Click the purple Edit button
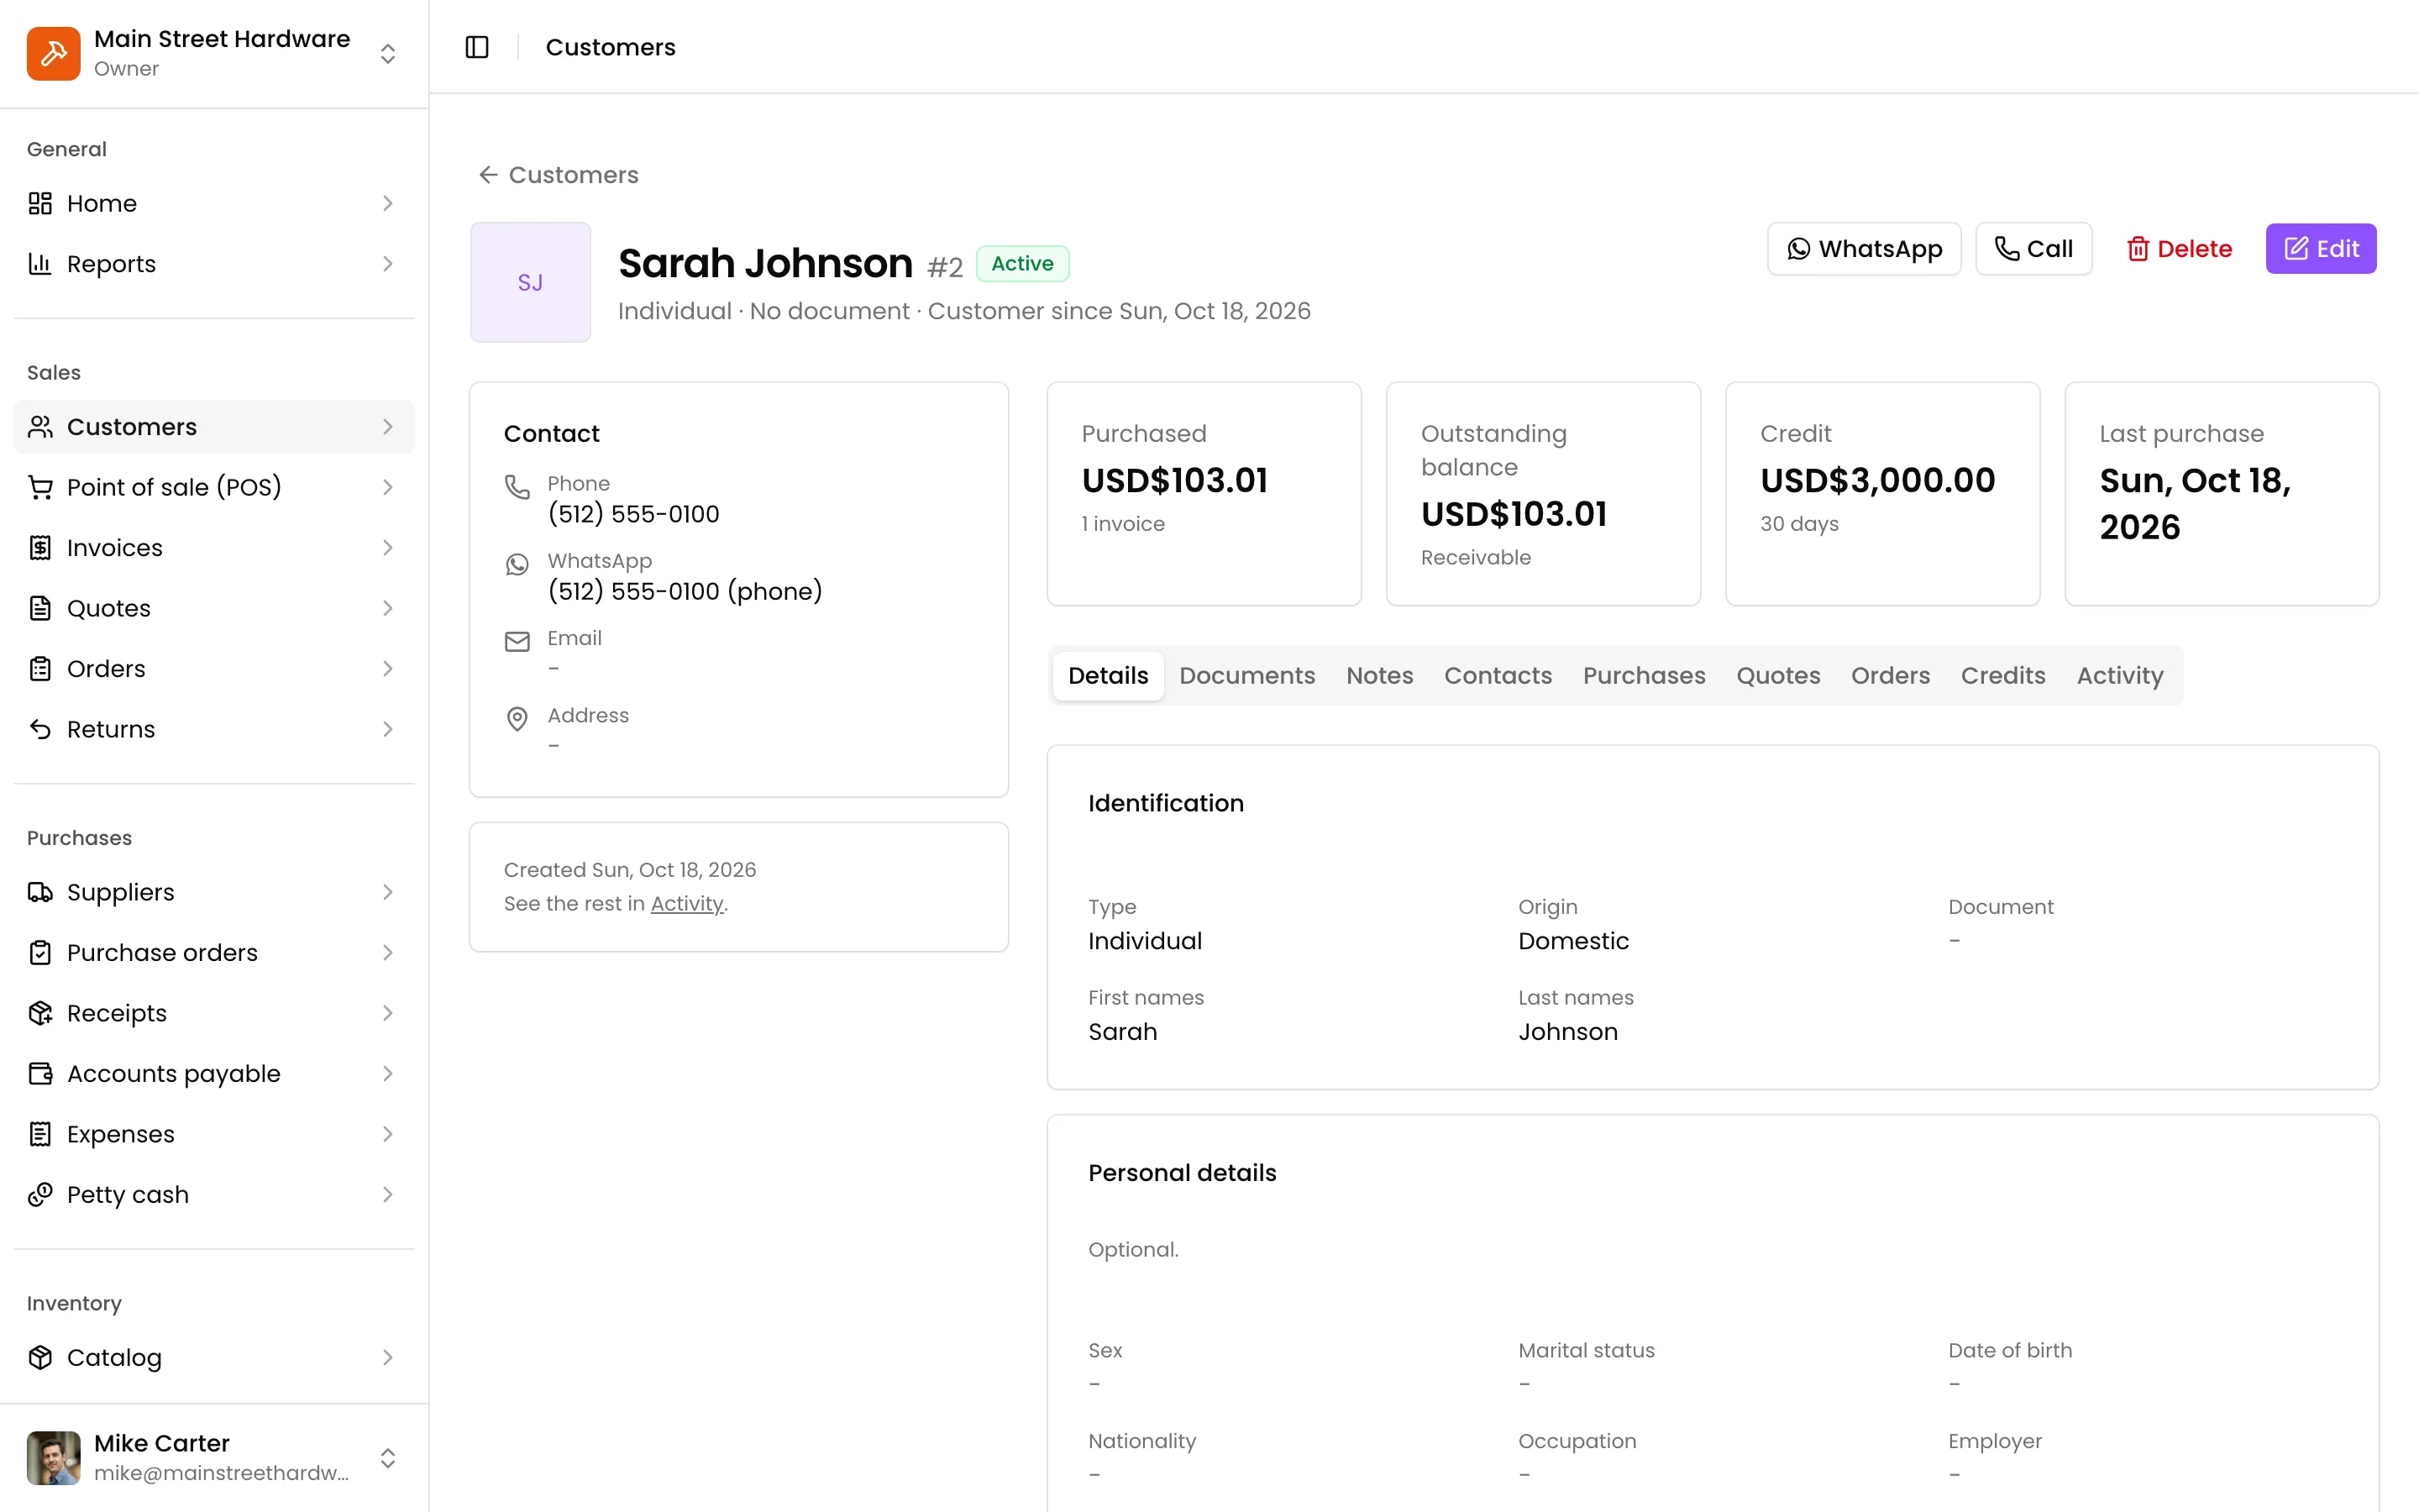 [x=2321, y=249]
